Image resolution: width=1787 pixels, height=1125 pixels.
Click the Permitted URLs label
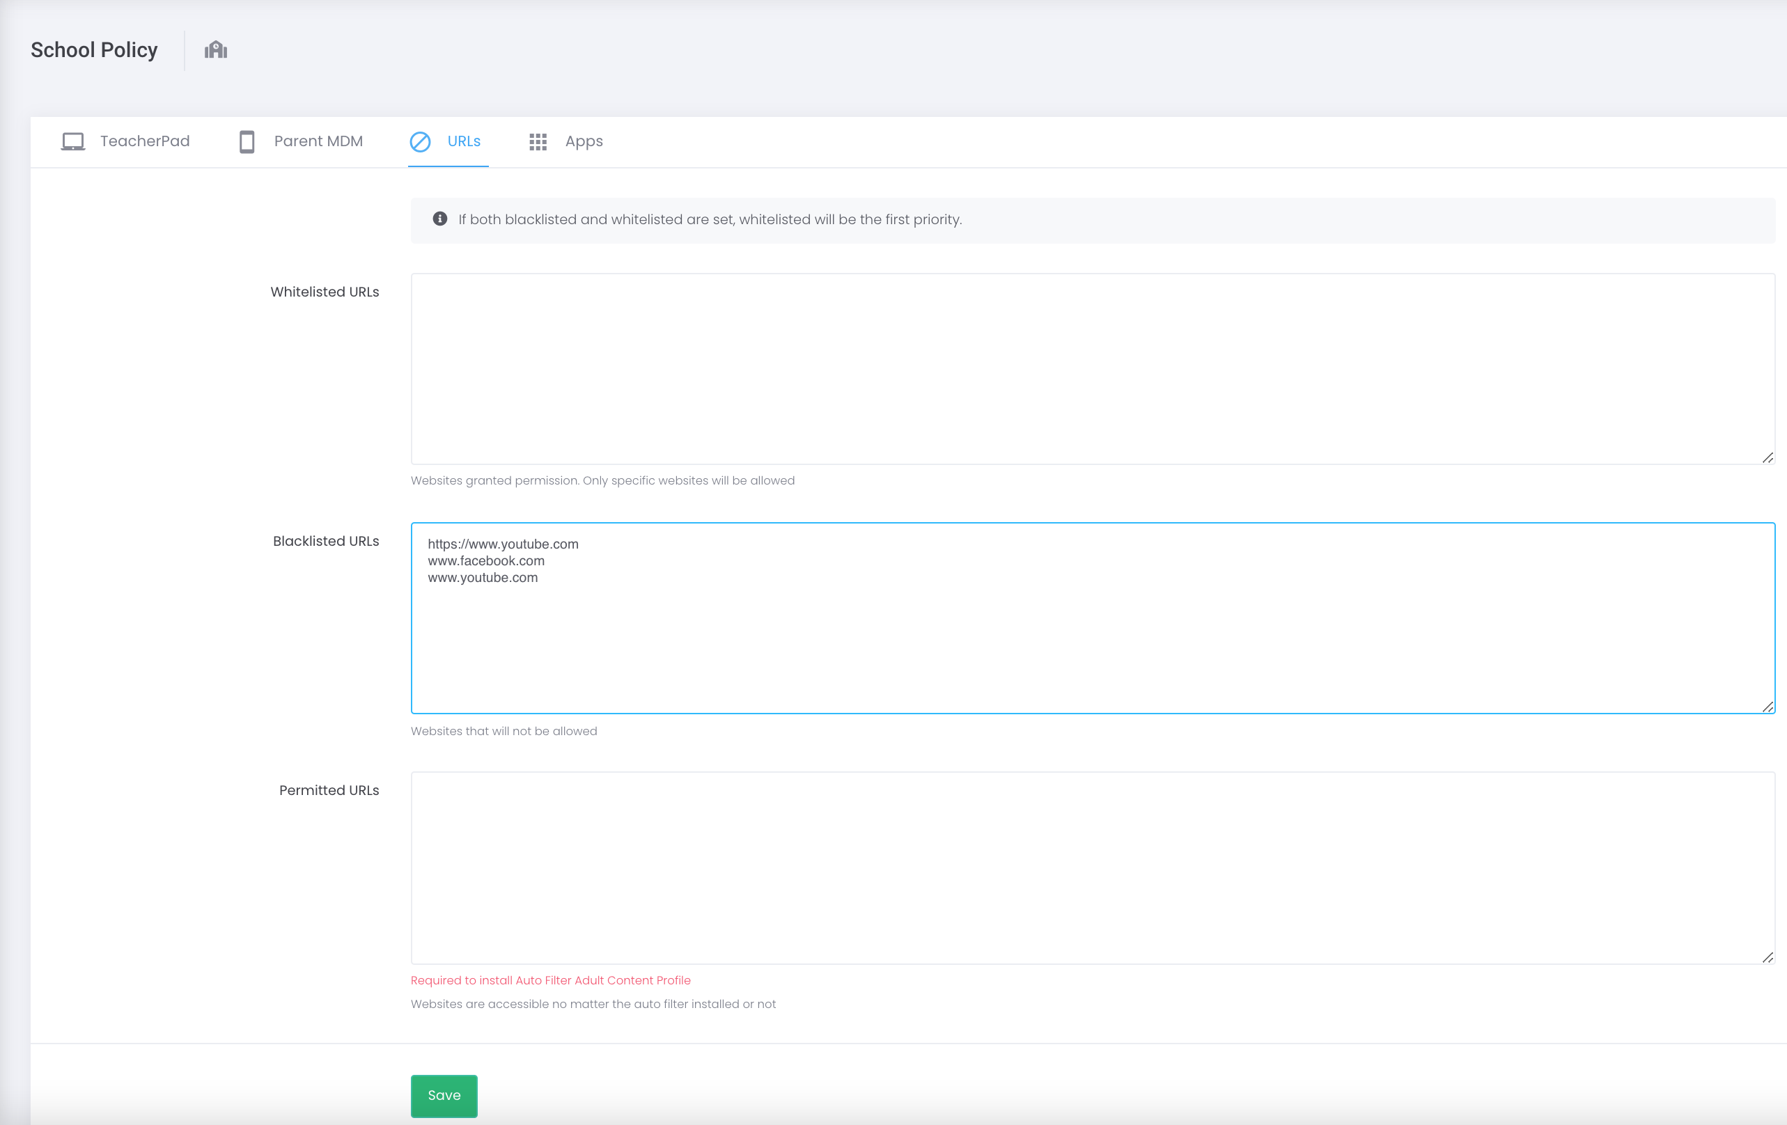click(x=329, y=790)
